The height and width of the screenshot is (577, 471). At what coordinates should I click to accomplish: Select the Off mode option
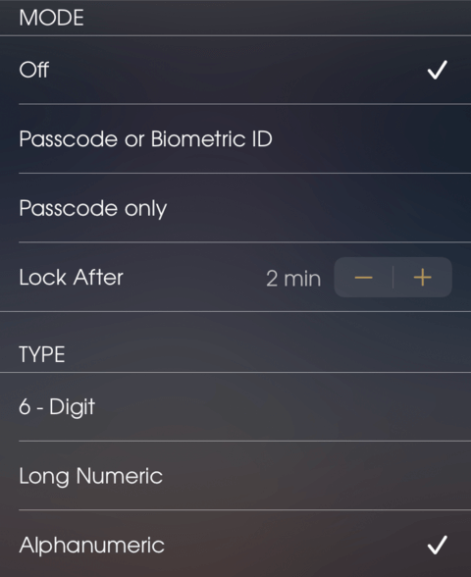(235, 70)
